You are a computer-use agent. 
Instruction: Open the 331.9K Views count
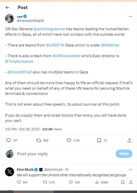pyautogui.click(x=52, y=129)
